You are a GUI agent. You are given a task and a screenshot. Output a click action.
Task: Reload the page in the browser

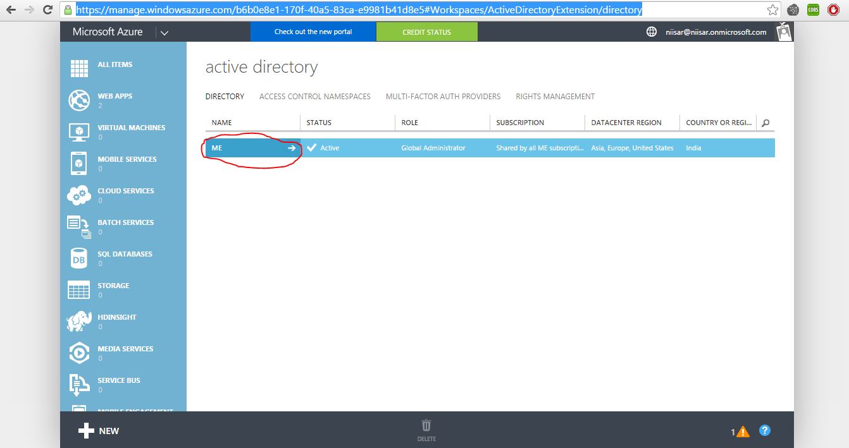coord(47,9)
